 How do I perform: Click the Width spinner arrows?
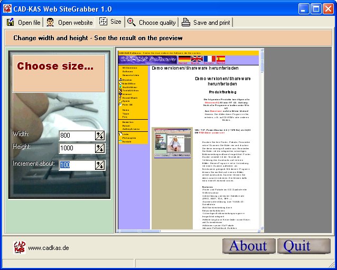99,136
